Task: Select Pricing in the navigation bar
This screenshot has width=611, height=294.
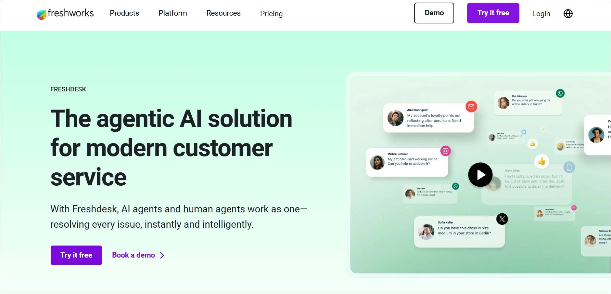Action: [x=272, y=14]
